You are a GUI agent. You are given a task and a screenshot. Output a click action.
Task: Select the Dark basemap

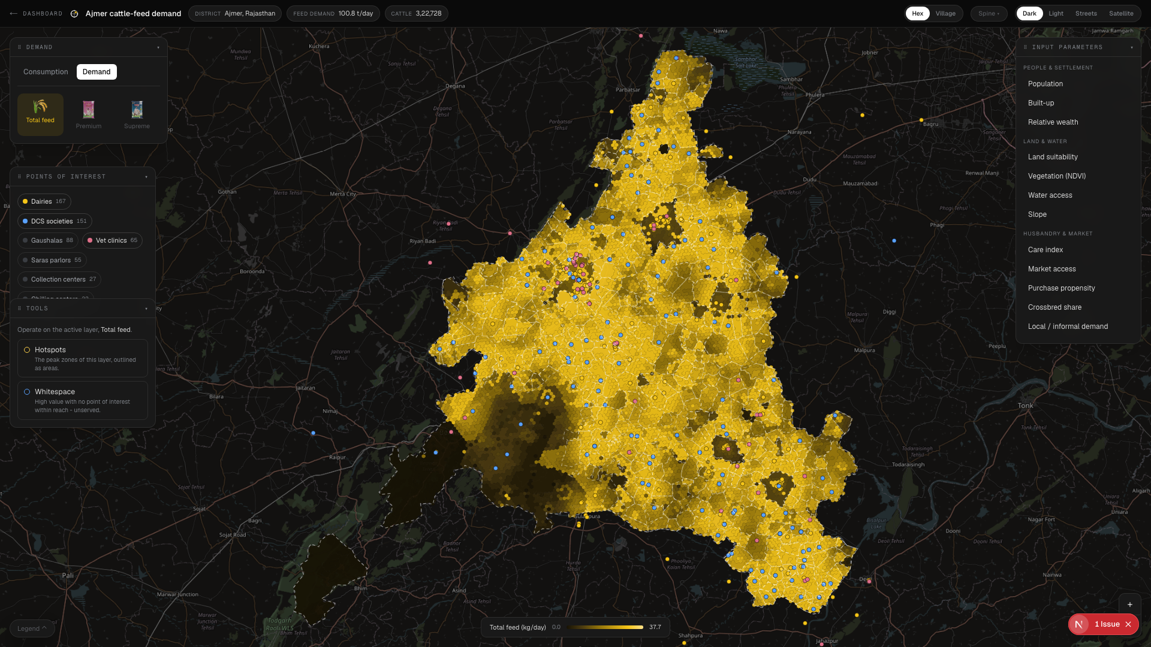[1029, 13]
